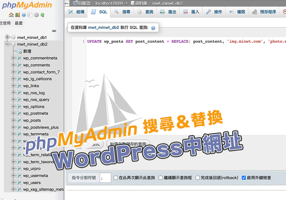
Task: Click 新增 to create a table
Action: tap(27, 51)
